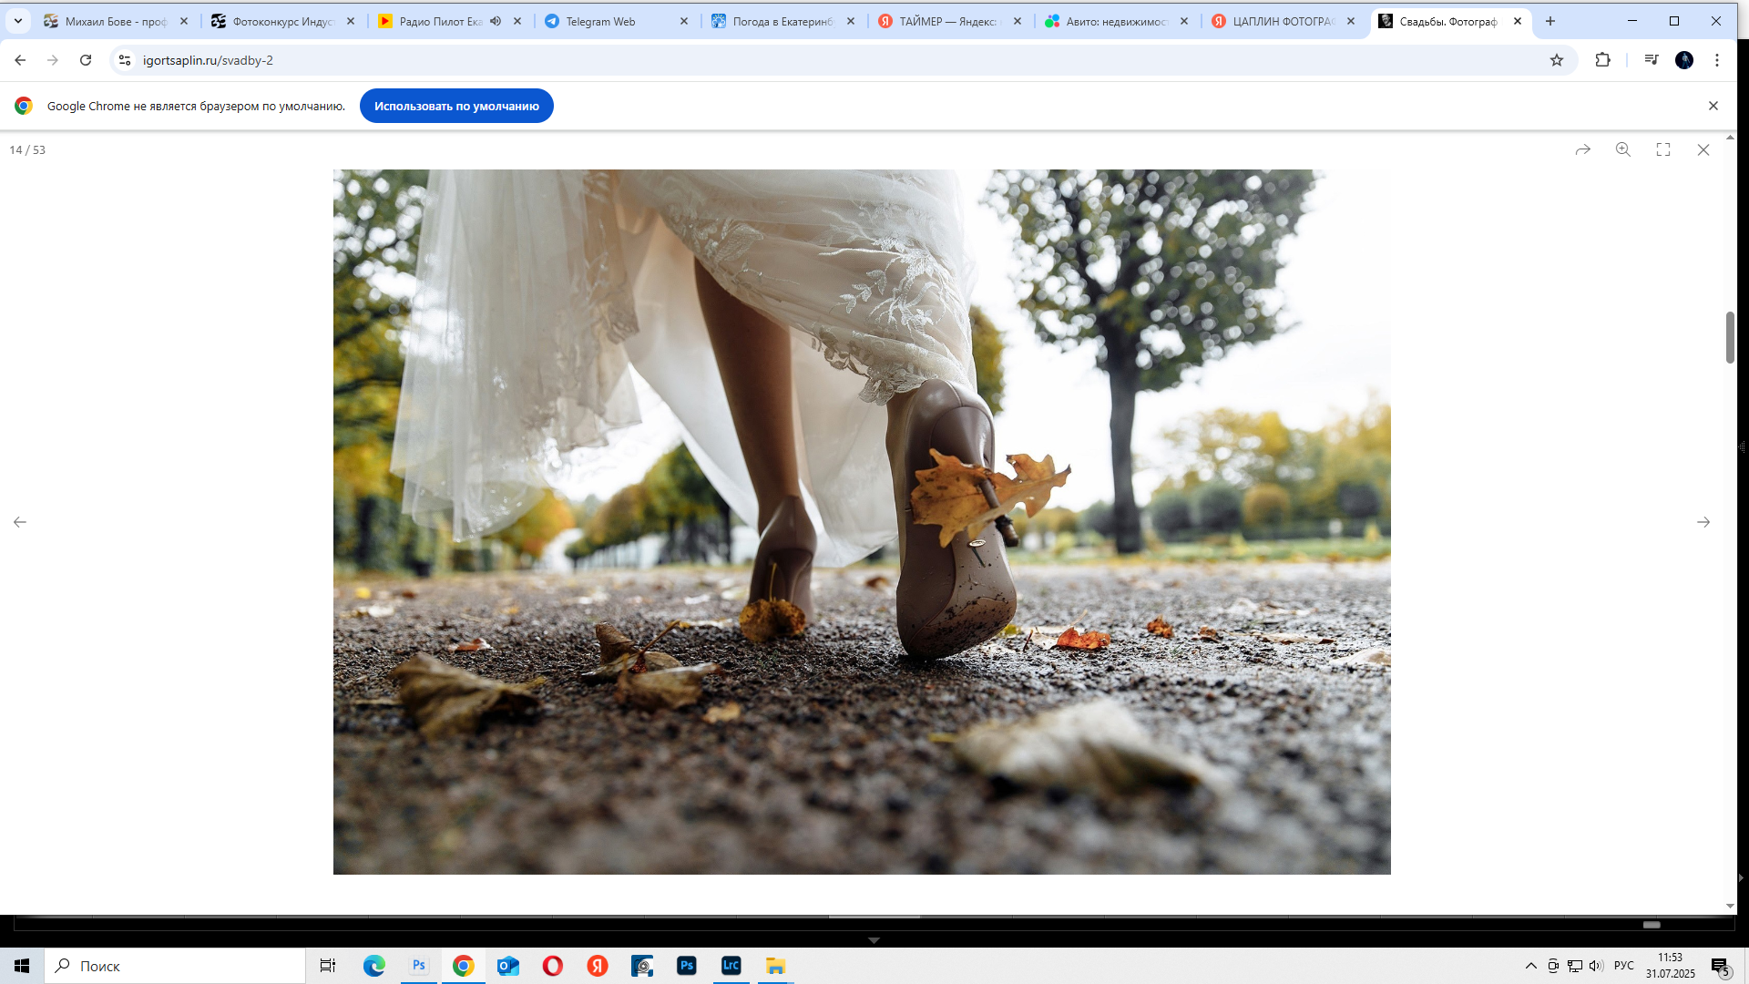Click the page's vertical scrollbar thumb
The width and height of the screenshot is (1749, 984).
(1729, 337)
